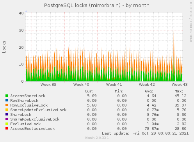
Task: Click the RowExclusiveLock current value 5.60
Action: point(92,105)
